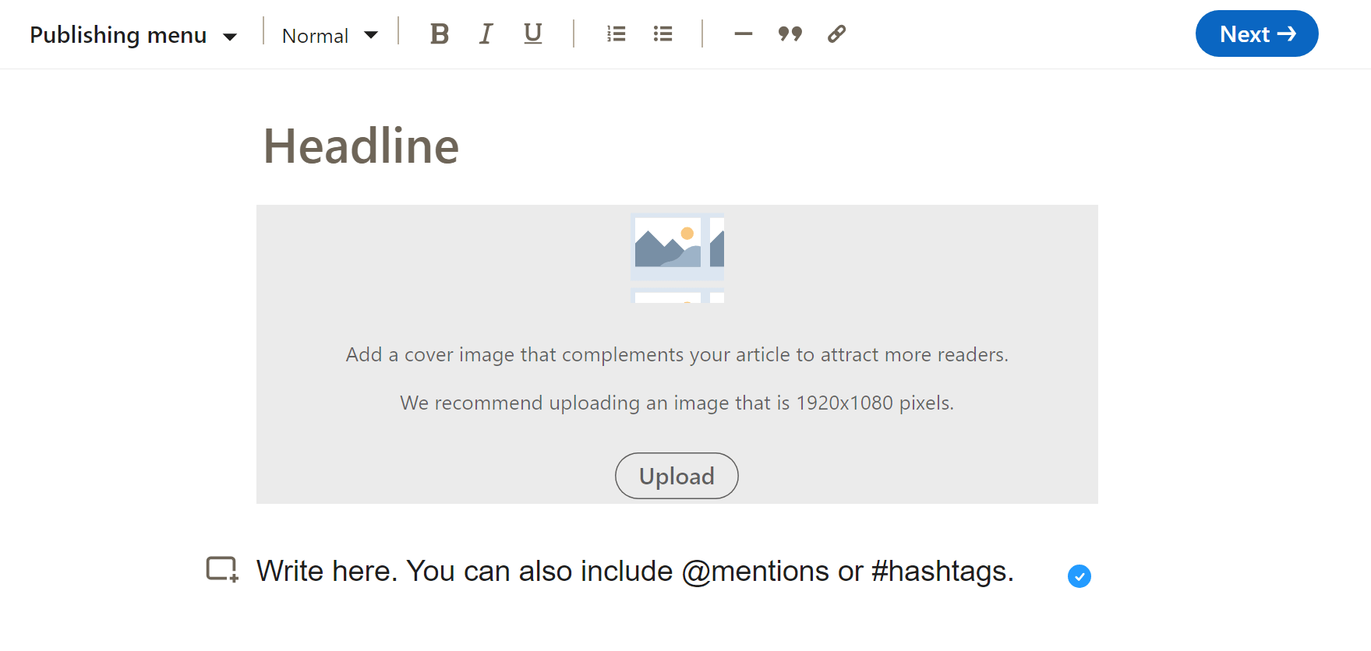Insert a horizontal divider line
The height and width of the screenshot is (651, 1371).
point(743,33)
